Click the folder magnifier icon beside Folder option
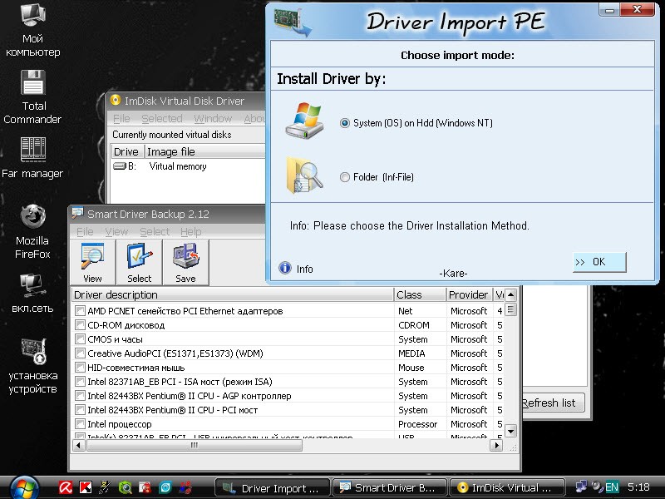Screen dimensions: 665x499 click(303, 175)
